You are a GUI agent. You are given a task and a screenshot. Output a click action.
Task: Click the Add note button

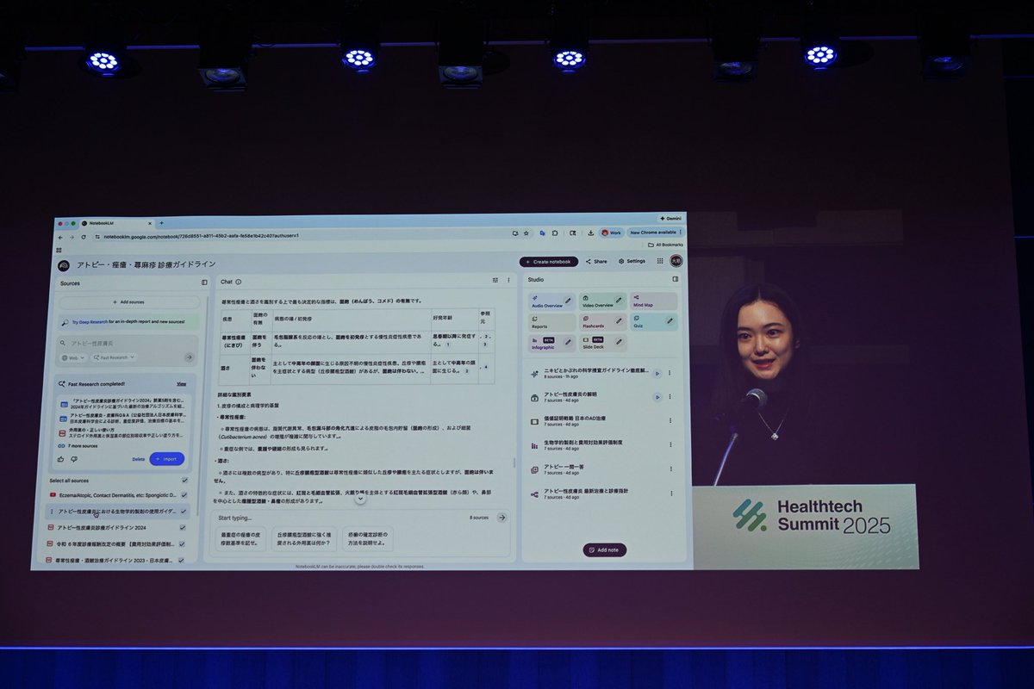coord(603,549)
